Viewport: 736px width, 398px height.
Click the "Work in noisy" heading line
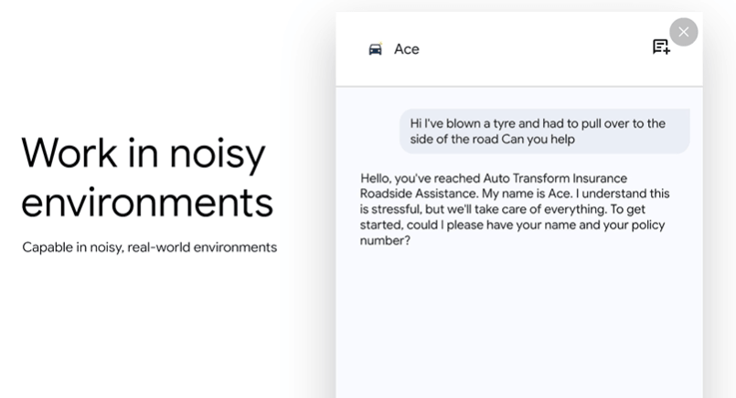tap(143, 152)
